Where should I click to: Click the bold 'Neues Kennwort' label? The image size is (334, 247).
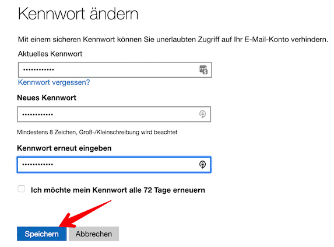tap(47, 98)
